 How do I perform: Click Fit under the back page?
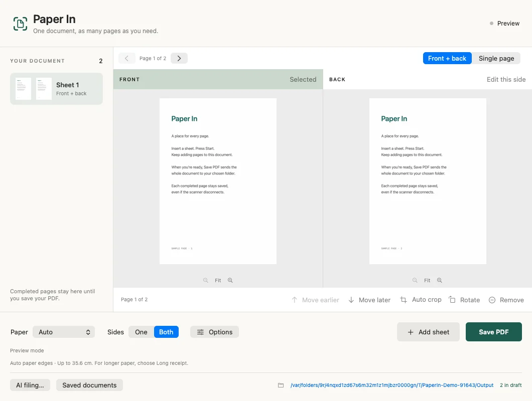click(427, 280)
